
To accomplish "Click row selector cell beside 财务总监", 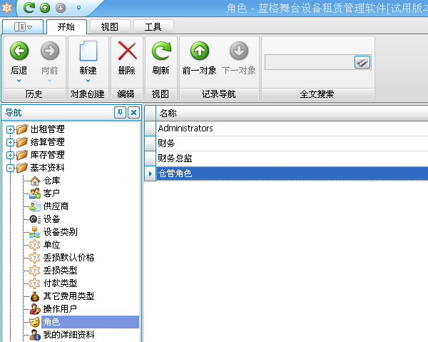I will [150, 159].
